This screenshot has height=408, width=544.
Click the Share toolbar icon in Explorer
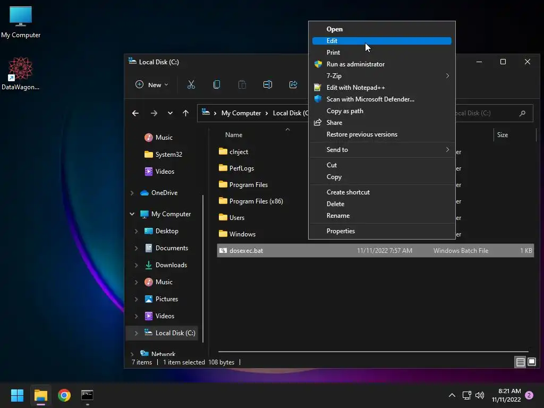tap(293, 84)
